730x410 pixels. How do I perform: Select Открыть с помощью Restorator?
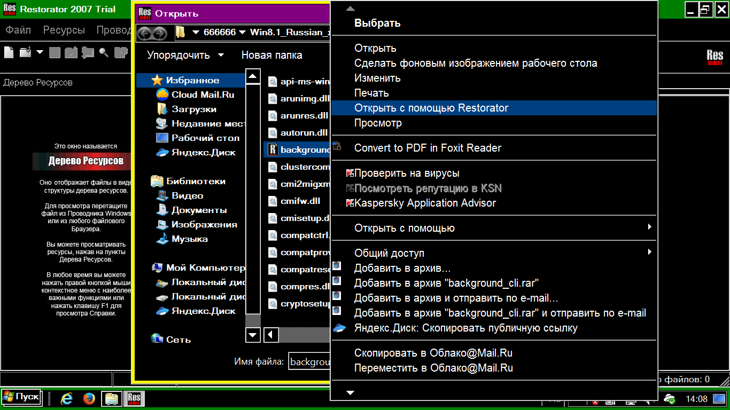tap(494, 108)
